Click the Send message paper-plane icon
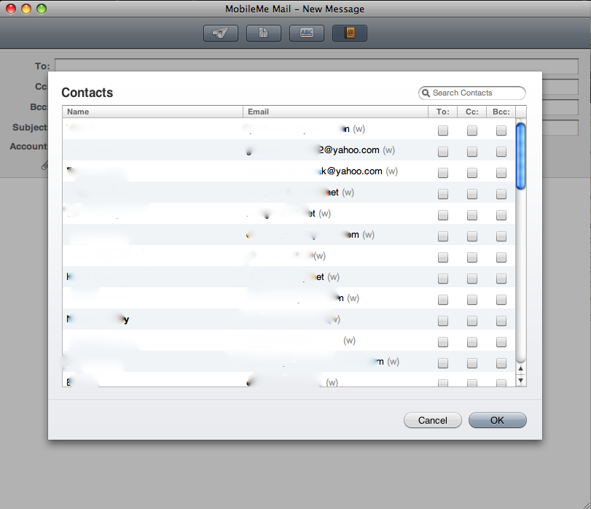 click(221, 33)
